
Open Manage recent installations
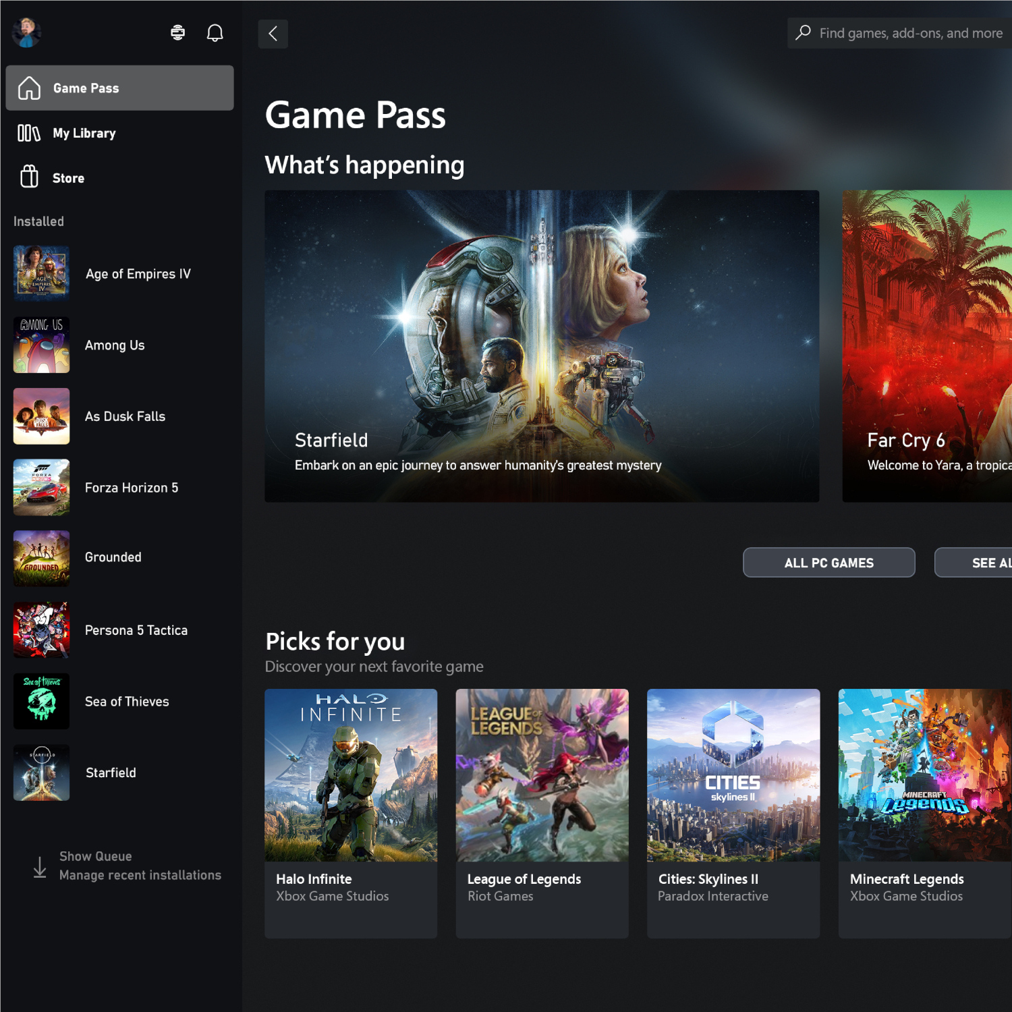(140, 875)
